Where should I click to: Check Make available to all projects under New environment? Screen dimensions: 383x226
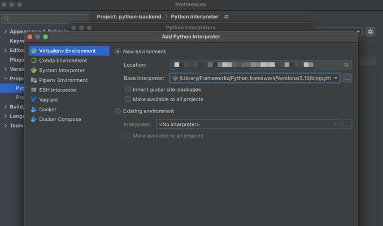128,99
